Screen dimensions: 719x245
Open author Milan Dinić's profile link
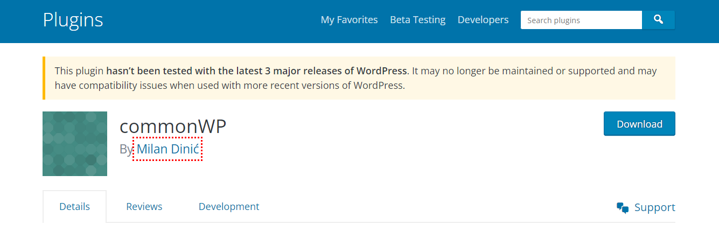click(x=167, y=149)
